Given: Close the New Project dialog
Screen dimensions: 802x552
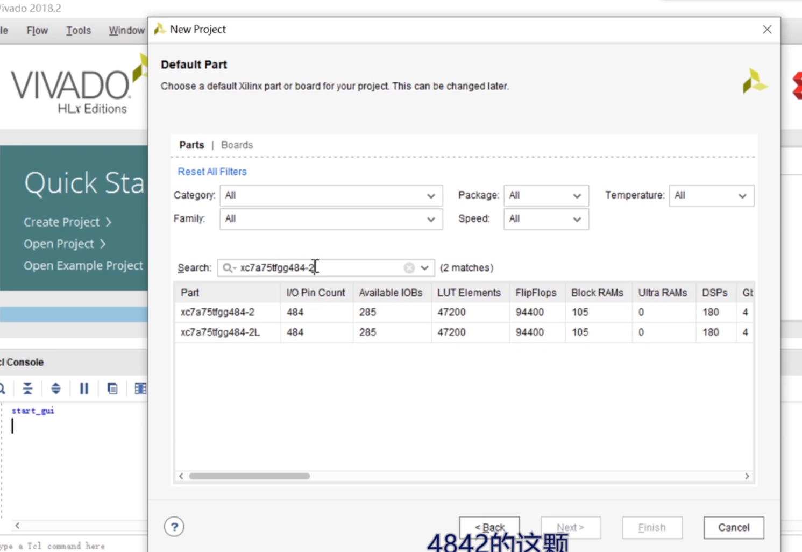Looking at the screenshot, I should pos(767,30).
